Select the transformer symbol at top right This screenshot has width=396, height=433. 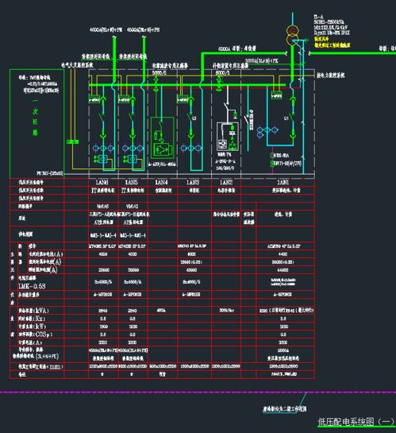[x=293, y=35]
